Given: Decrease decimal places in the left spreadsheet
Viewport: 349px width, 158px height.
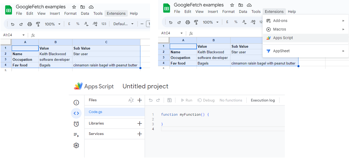Looking at the screenshot, I should point(86,24).
